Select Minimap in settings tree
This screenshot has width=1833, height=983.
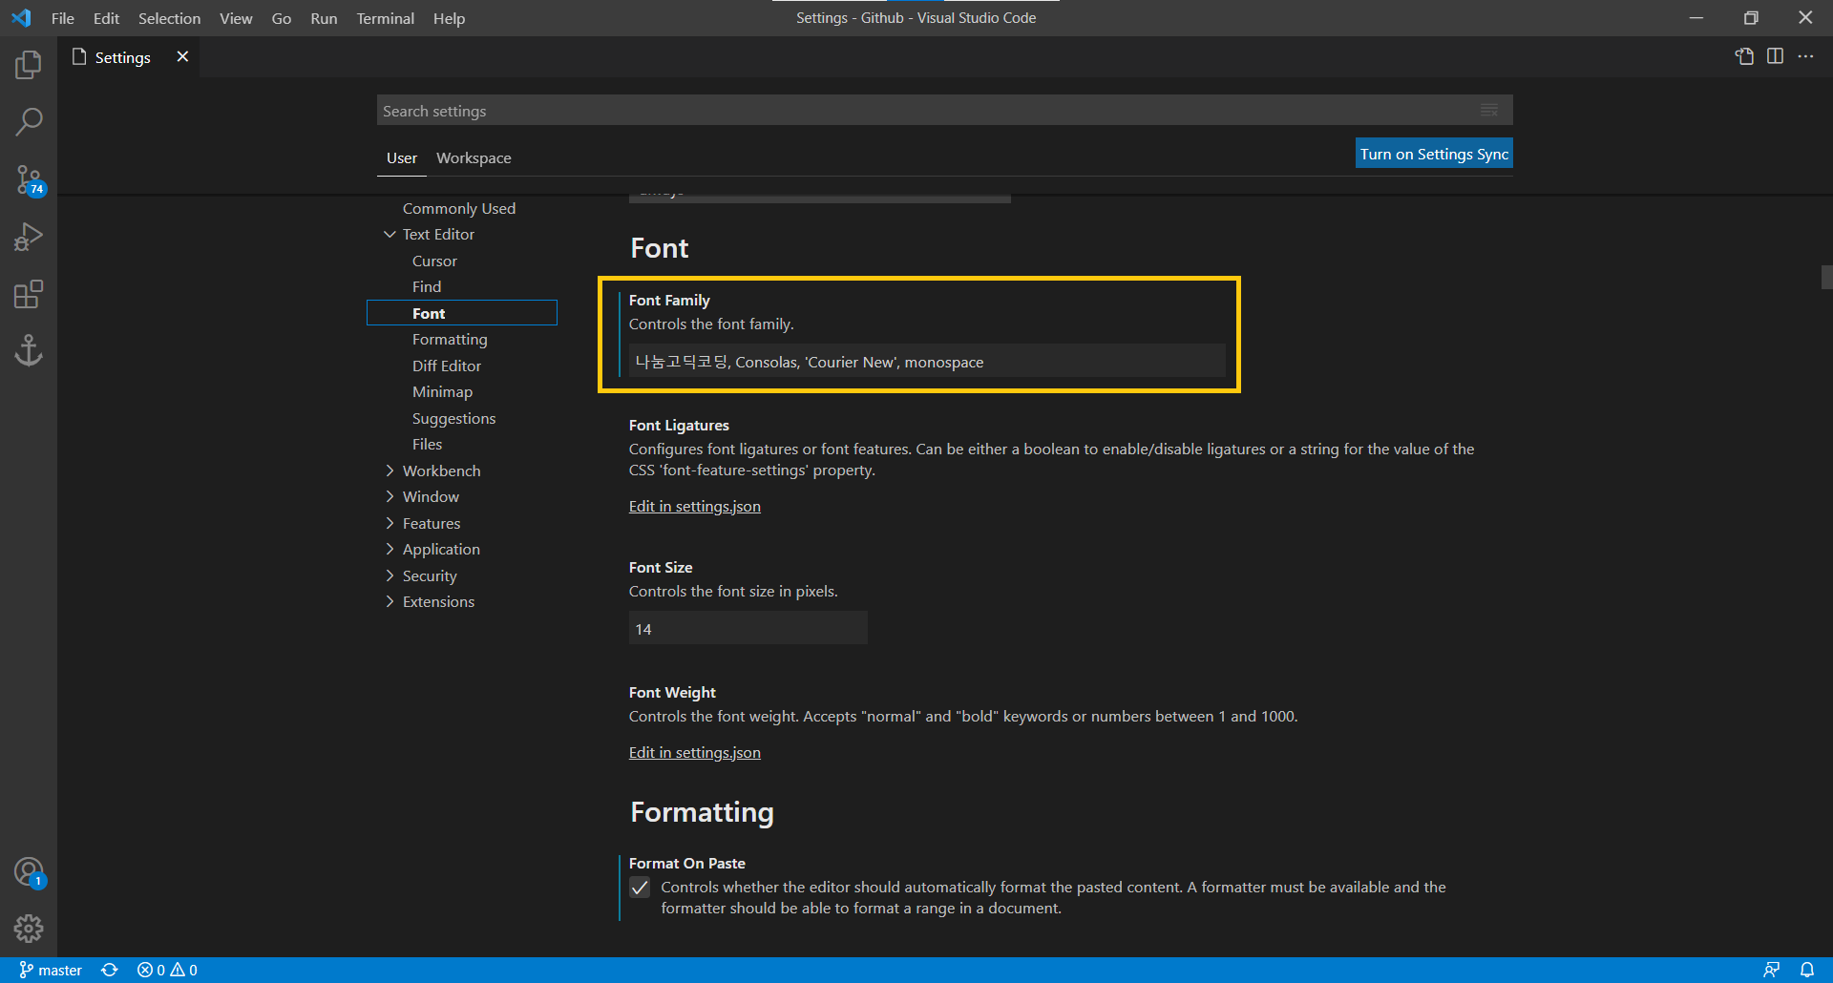[442, 391]
